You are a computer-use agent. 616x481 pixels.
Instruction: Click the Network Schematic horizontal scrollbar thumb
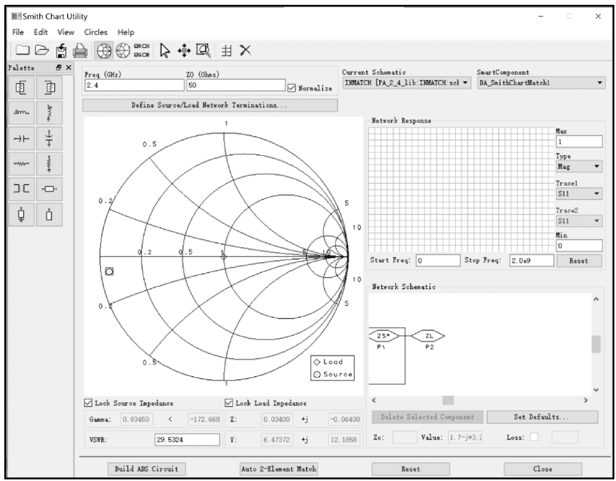pyautogui.click(x=448, y=400)
